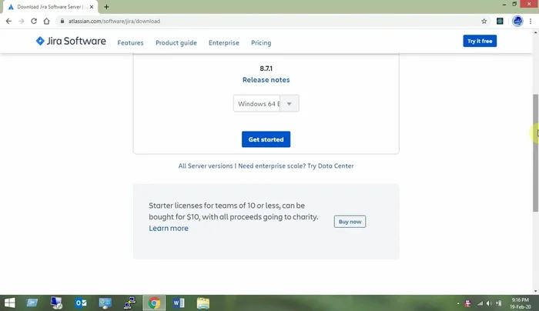Open the browser extension icon
This screenshot has width=539, height=311.
click(500, 22)
